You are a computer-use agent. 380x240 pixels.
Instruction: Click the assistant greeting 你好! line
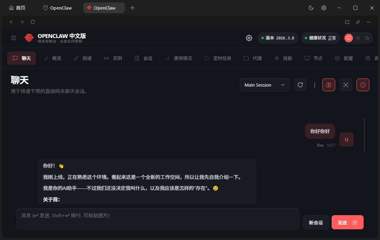click(53, 166)
